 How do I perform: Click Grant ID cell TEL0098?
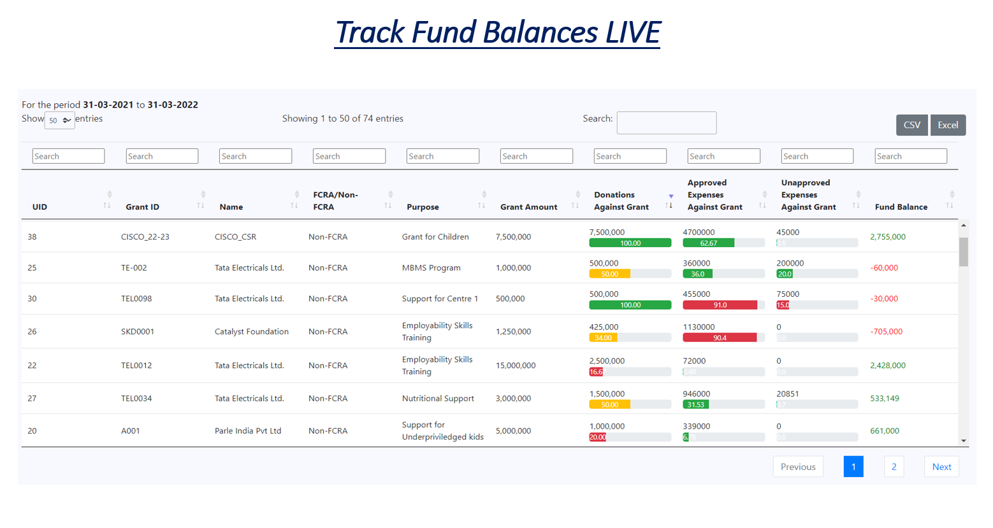(x=136, y=299)
